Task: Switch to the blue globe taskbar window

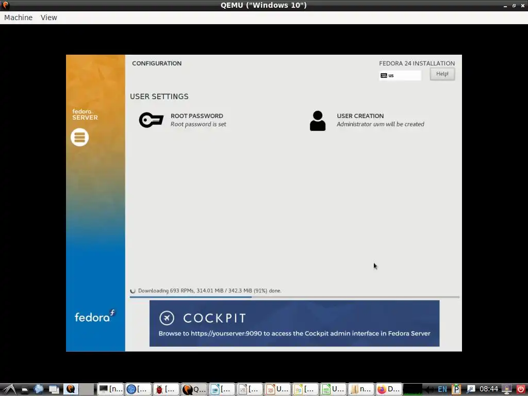Action: (138, 389)
